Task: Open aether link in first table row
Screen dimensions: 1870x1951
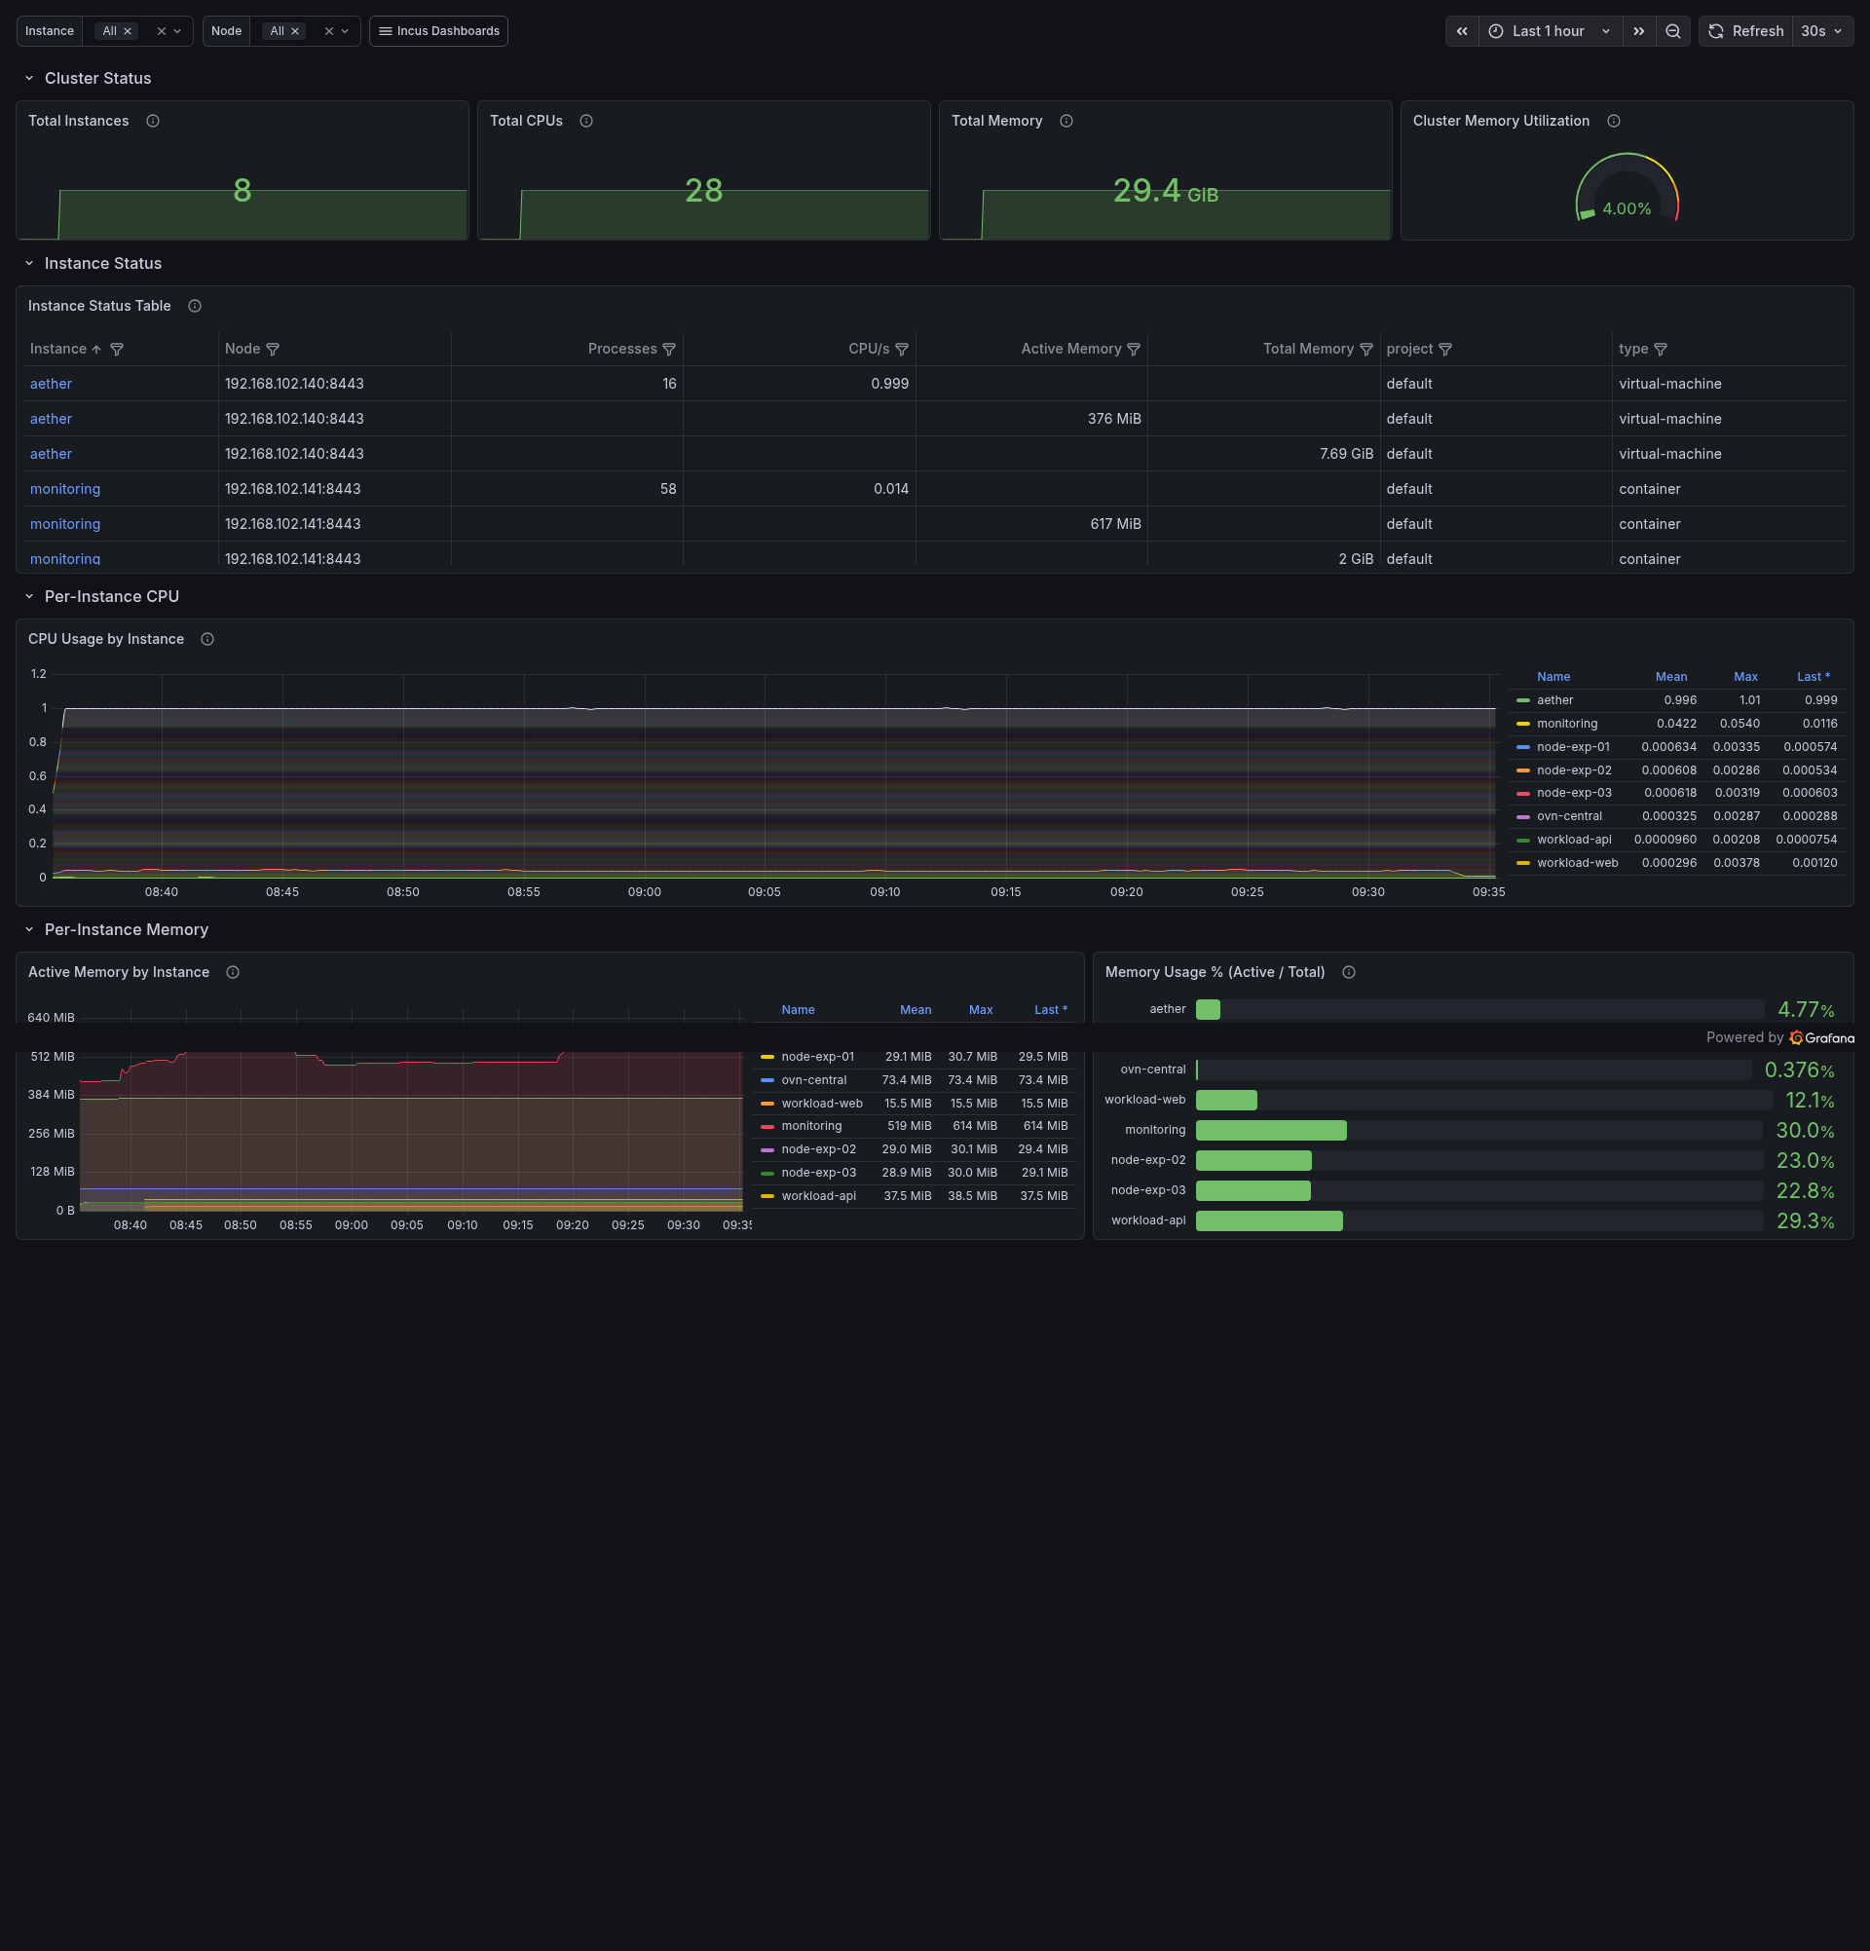Action: pyautogui.click(x=51, y=384)
